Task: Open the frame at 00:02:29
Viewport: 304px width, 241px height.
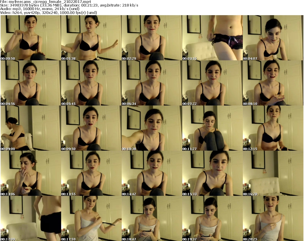Action: coord(152,38)
